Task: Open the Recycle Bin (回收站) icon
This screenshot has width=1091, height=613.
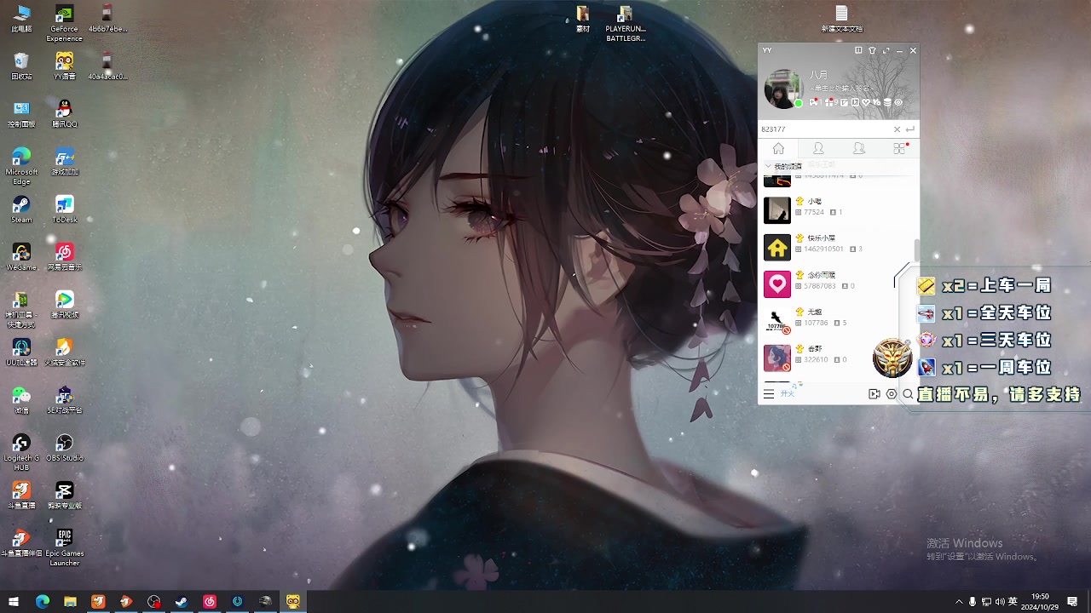Action: coord(21,65)
